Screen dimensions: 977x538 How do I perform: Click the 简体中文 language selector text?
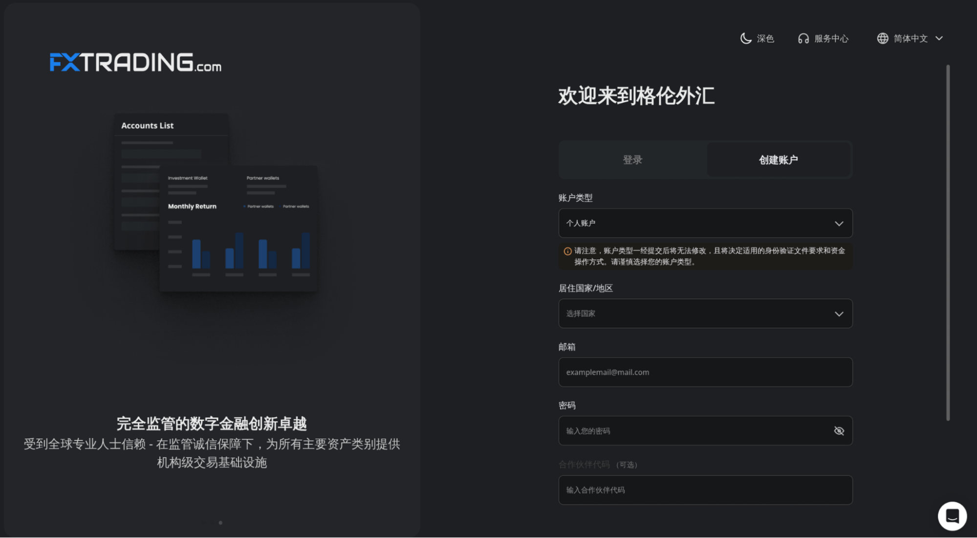(x=911, y=38)
